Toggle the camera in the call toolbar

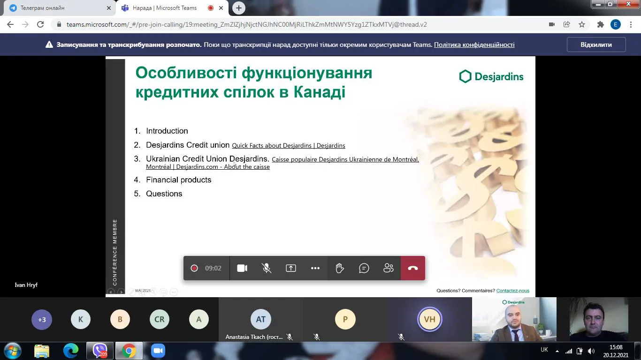pos(242,268)
